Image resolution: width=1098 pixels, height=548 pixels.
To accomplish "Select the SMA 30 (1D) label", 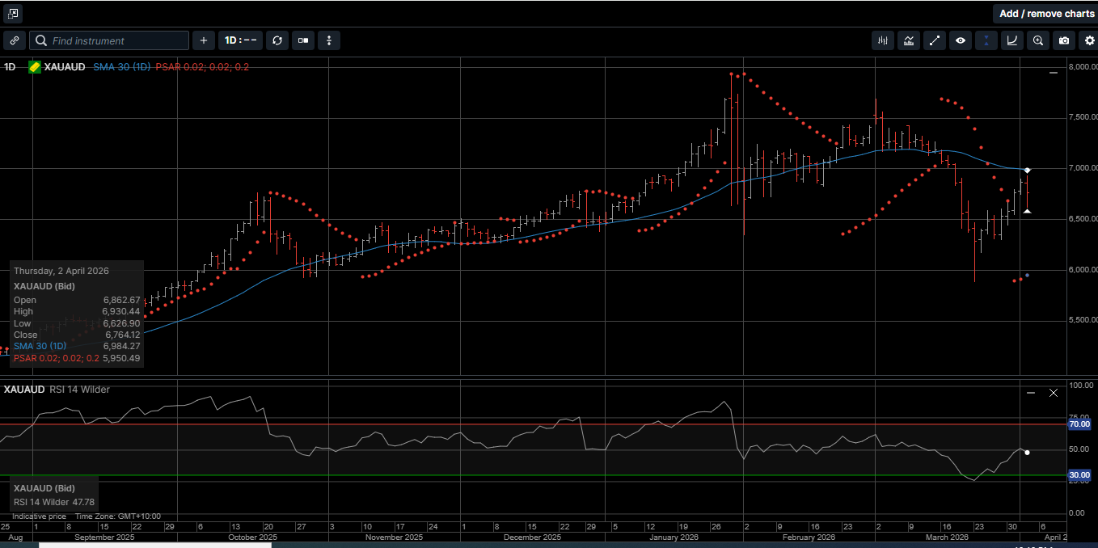I will point(121,67).
